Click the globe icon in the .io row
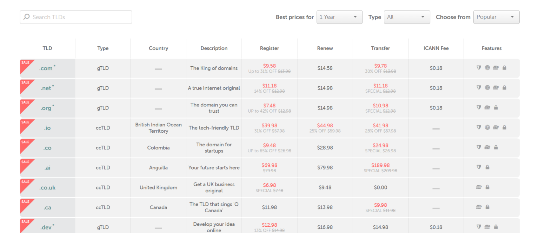The image size is (539, 233). coord(487,128)
